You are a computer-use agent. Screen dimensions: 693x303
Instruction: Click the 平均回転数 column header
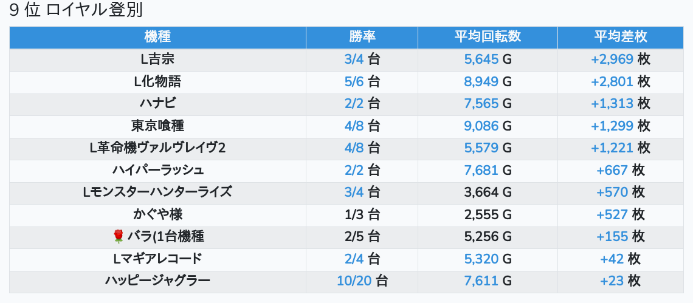488,37
